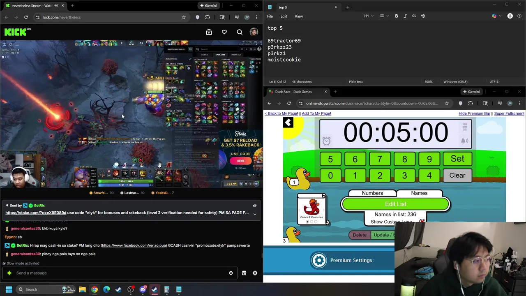Open Windows Start menu
The image size is (526, 296).
9,289
